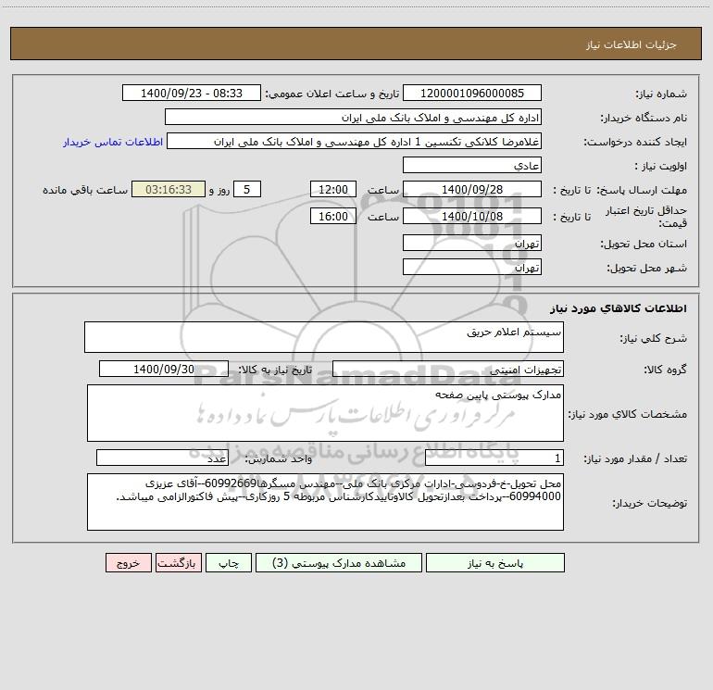This screenshot has width=713, height=690.
Task: Click the 'جزئیات اطلاعات نیاز' header title
Action: [x=631, y=44]
